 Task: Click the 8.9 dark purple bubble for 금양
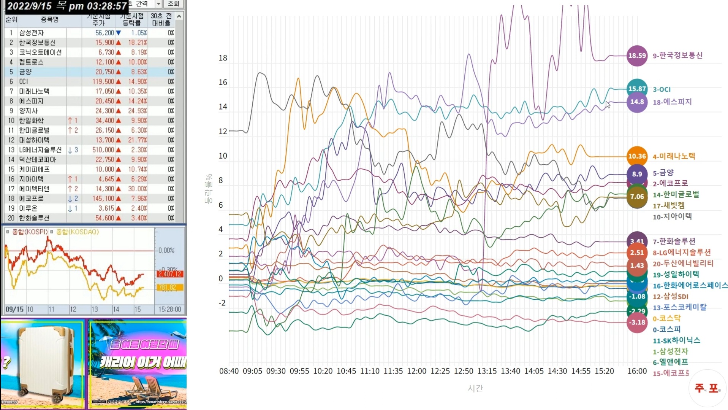637,174
